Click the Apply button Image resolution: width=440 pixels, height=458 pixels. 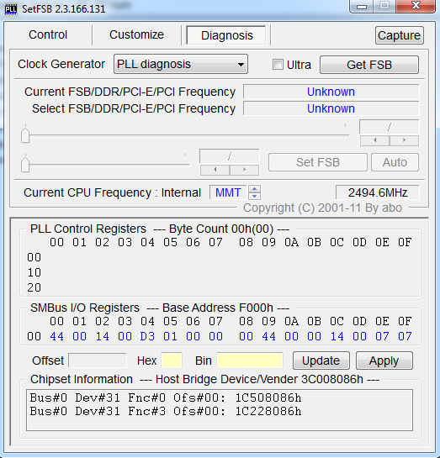(384, 361)
